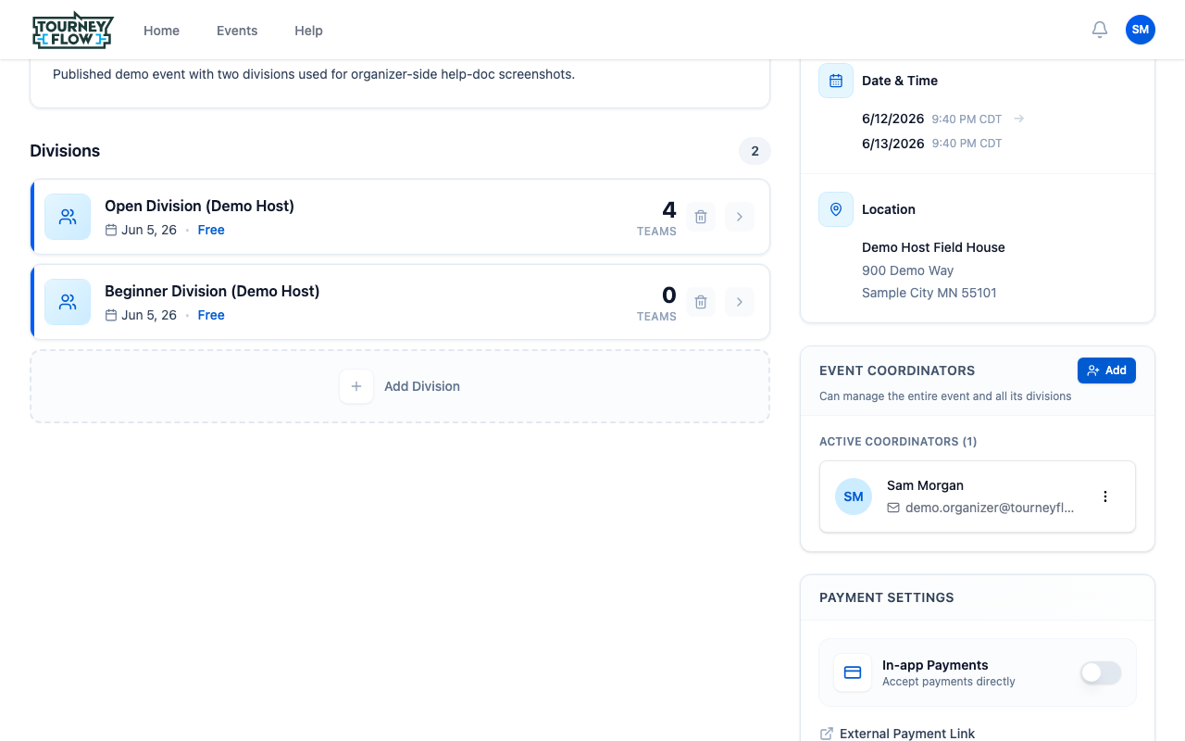1185x741 pixels.
Task: Click the Free label in Open Division
Action: [x=211, y=230]
